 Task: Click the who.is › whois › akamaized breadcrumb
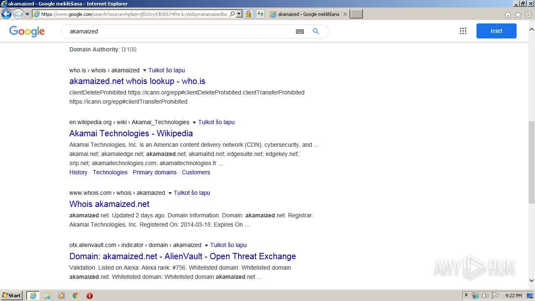pos(104,70)
